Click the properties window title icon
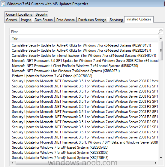 pyautogui.click(x=3, y=4)
